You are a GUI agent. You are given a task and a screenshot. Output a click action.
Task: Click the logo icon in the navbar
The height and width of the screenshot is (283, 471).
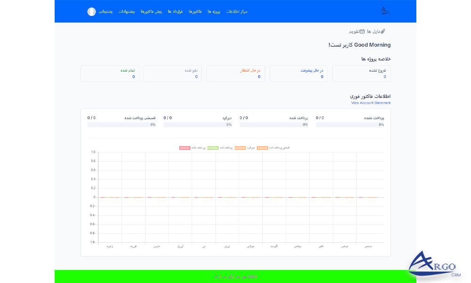[x=386, y=9]
